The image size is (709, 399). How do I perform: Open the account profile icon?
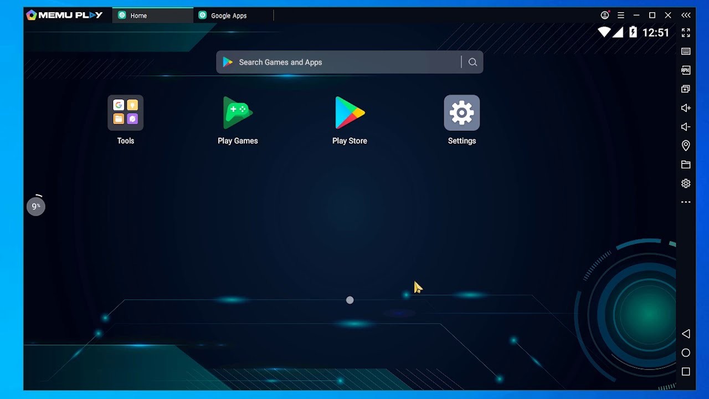pos(605,16)
